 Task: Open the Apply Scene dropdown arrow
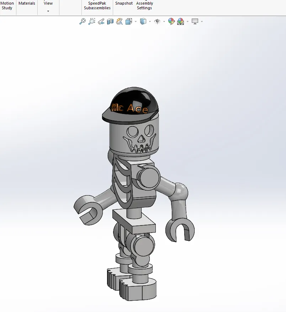pyautogui.click(x=187, y=21)
